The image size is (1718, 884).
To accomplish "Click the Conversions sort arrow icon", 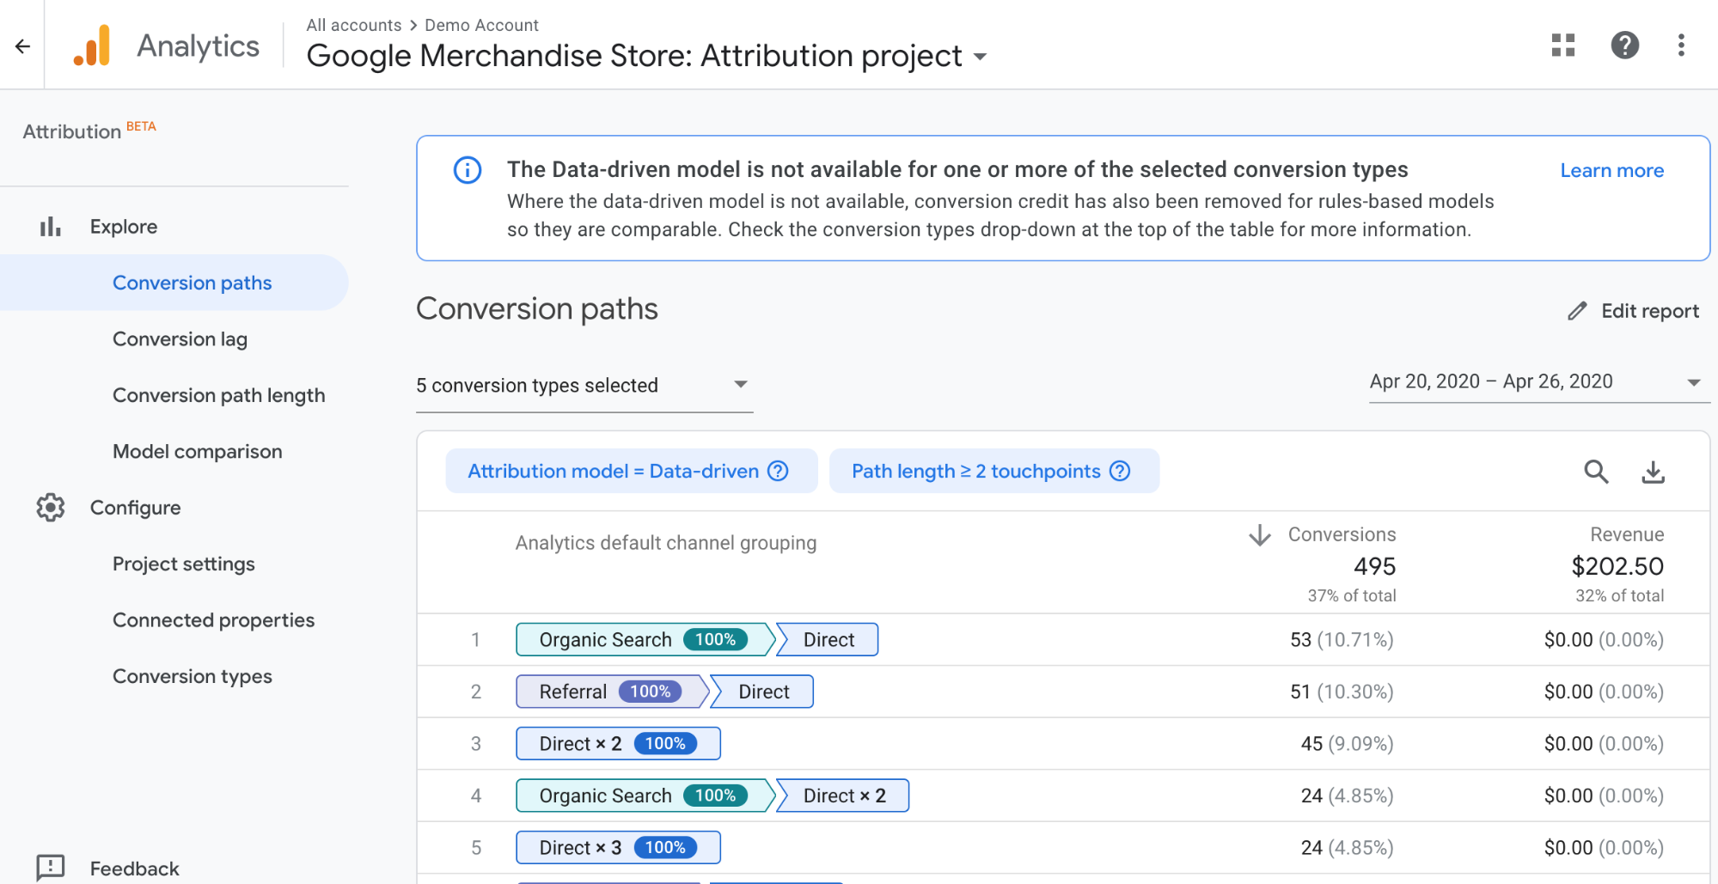I will pyautogui.click(x=1260, y=535).
